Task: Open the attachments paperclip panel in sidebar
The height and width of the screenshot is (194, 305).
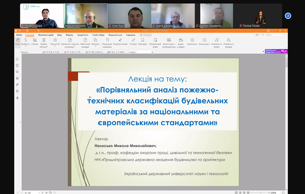Action: click(17, 85)
